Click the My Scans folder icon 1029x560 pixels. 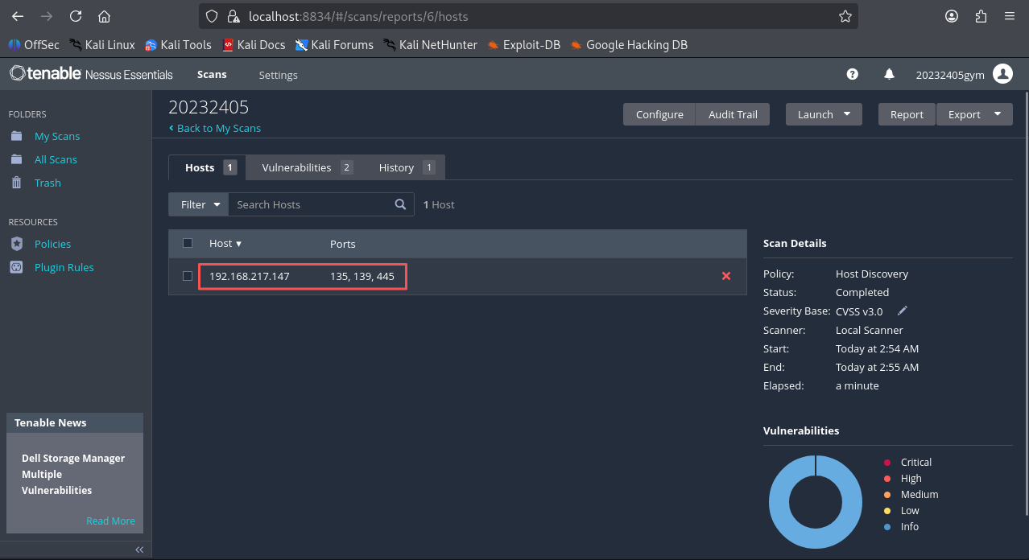point(16,136)
